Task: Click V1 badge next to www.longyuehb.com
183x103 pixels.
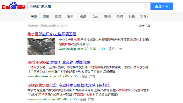Action: [x=75, y=99]
